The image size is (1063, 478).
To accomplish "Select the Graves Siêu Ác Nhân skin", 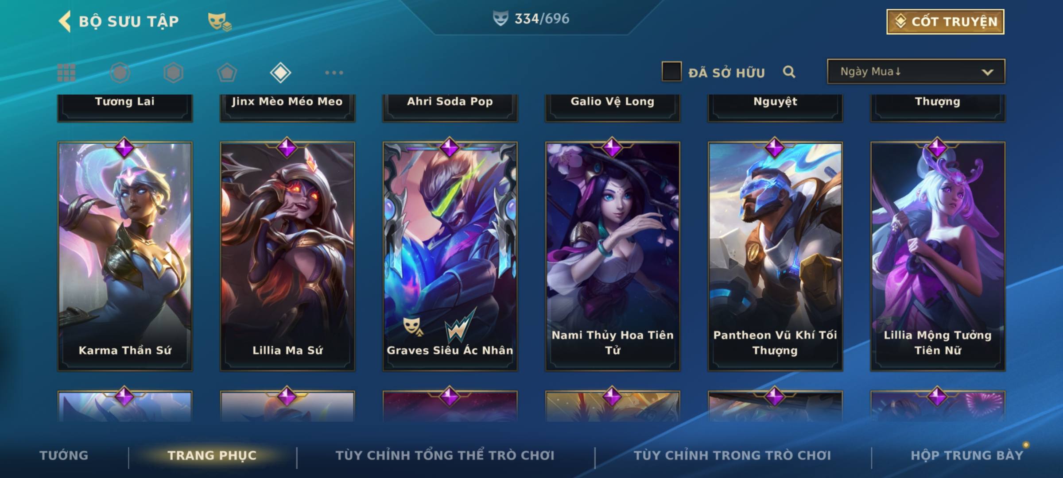I will 450,256.
